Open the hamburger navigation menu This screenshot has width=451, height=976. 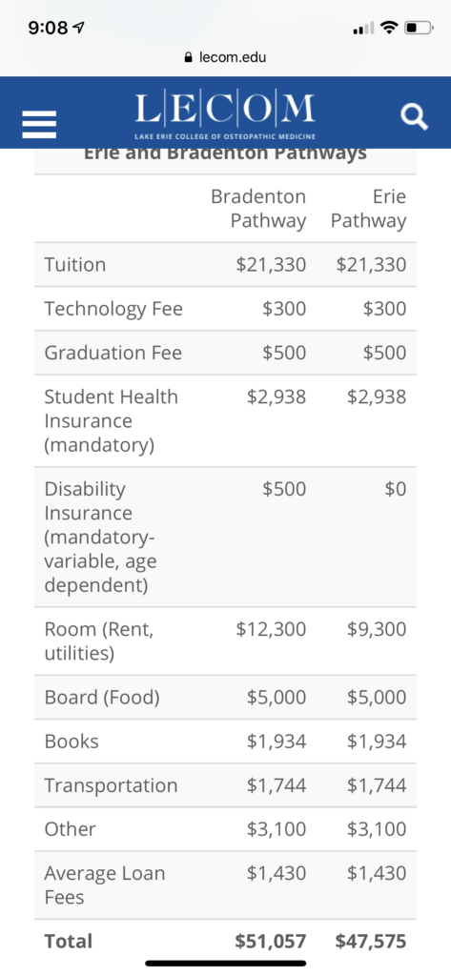point(39,125)
